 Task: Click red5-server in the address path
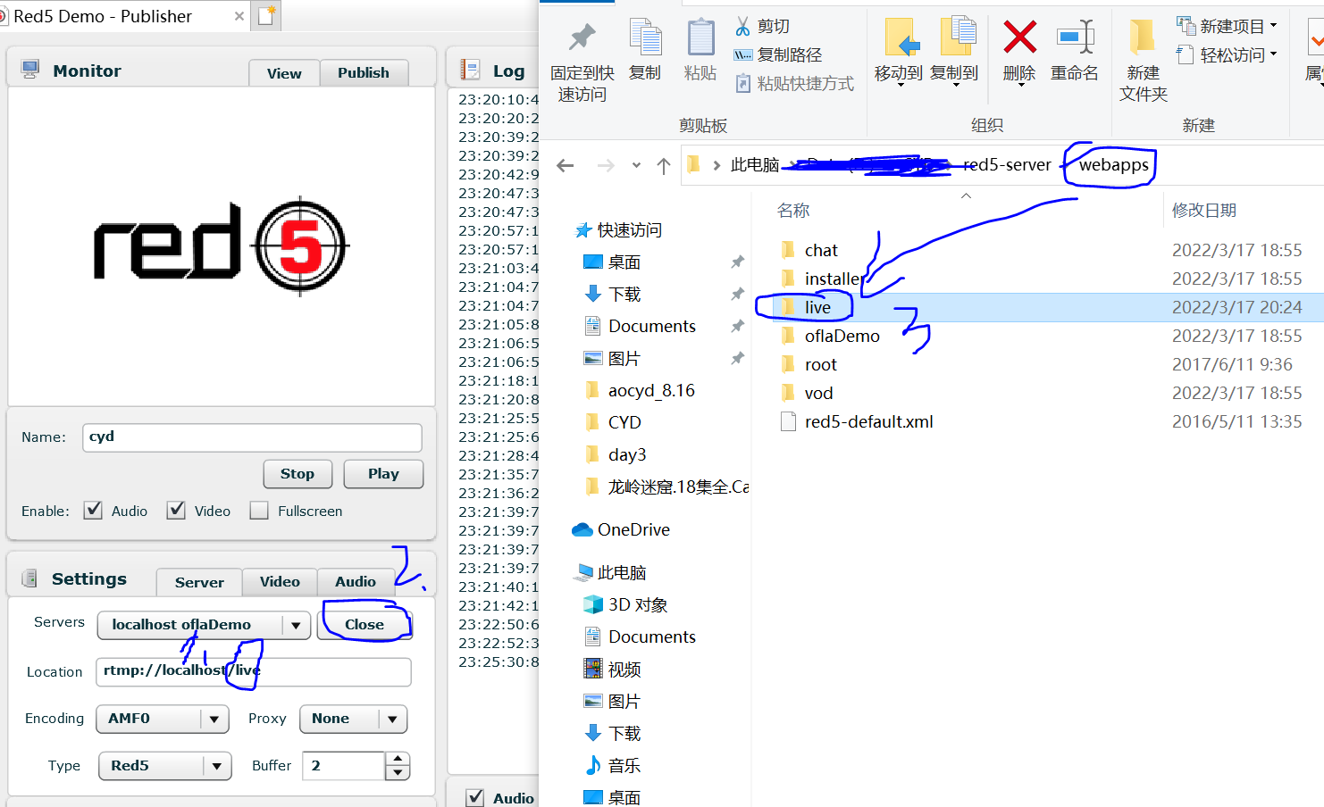[1007, 164]
